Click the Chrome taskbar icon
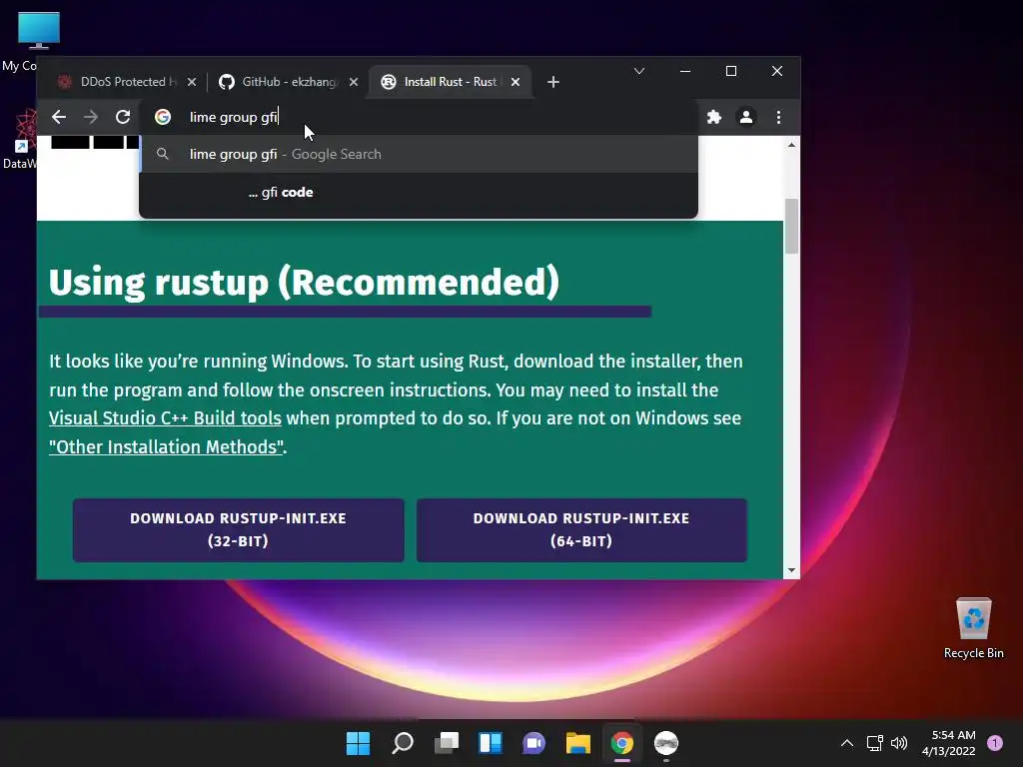 (x=621, y=743)
